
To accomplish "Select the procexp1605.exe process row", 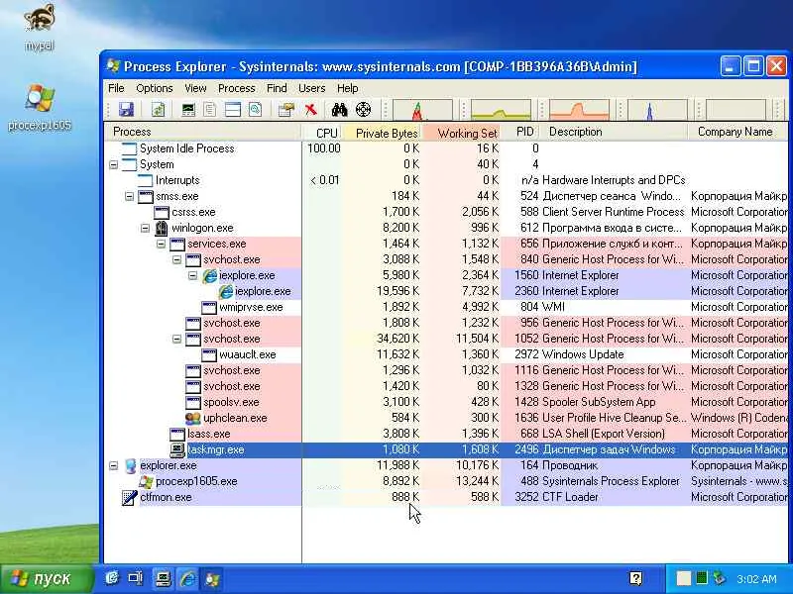I will (446, 481).
